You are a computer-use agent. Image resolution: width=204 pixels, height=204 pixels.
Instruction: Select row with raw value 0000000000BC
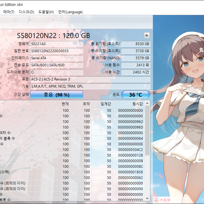click(72, 166)
